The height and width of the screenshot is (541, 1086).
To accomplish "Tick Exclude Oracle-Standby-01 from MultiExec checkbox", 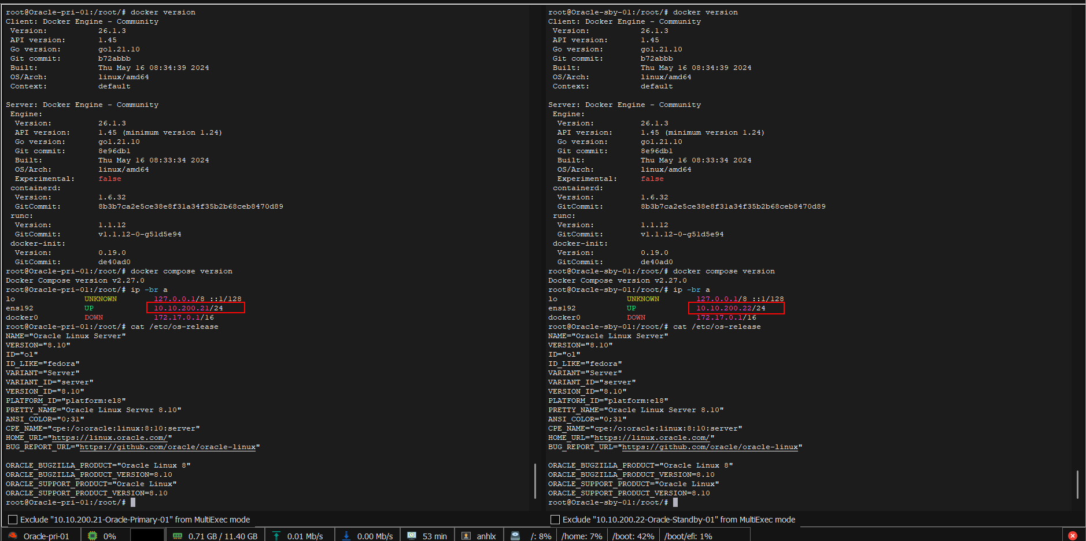I will [x=555, y=520].
